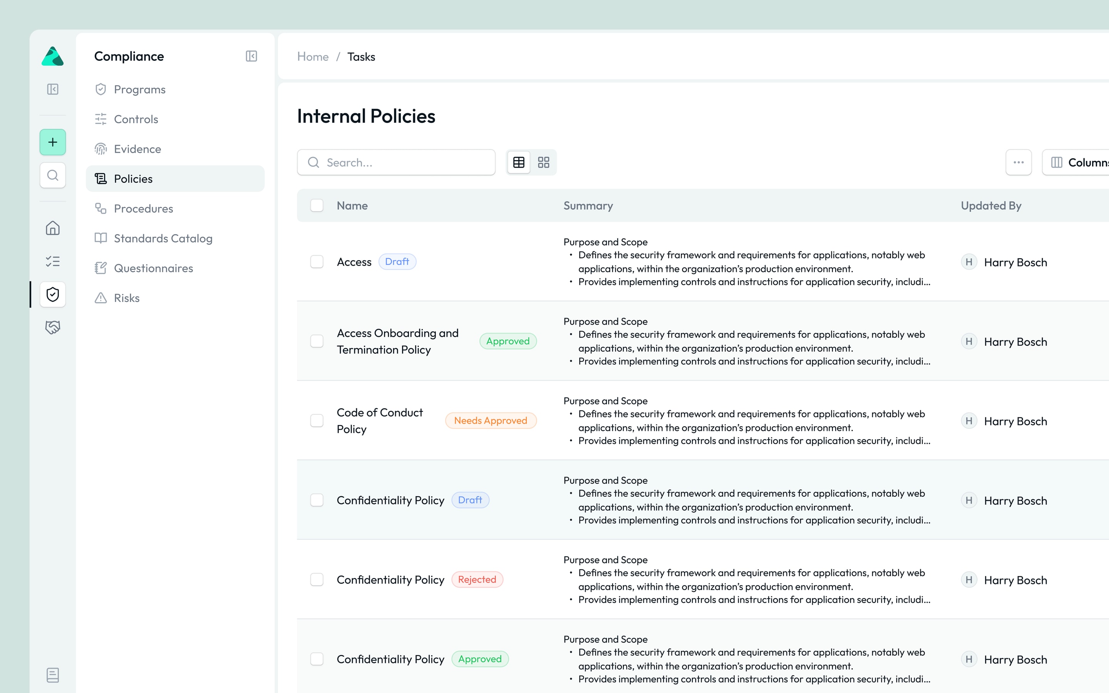The image size is (1109, 693).
Task: Toggle the select-all checkbox in table header
Action: [317, 205]
